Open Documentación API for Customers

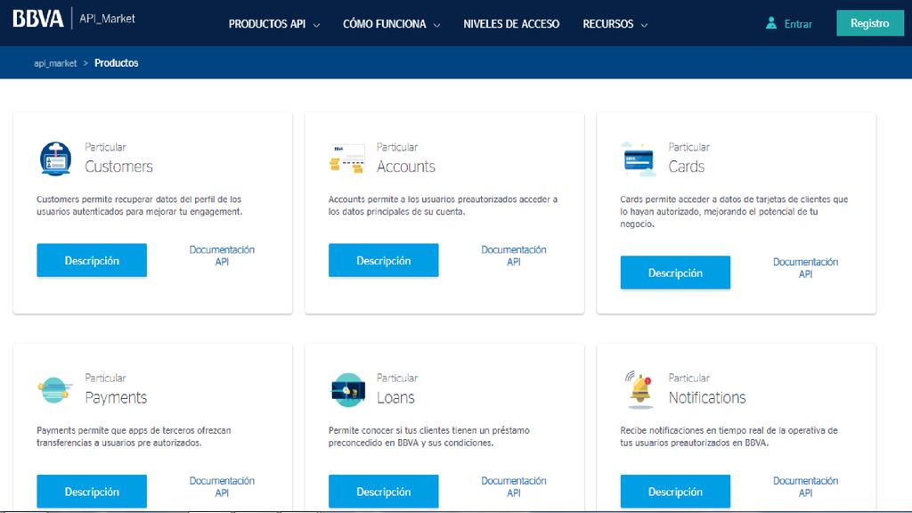tap(222, 256)
